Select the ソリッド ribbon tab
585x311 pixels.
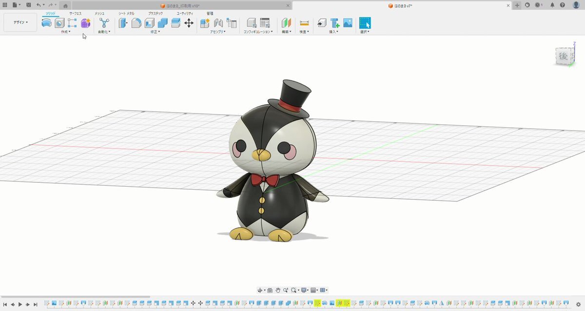click(51, 14)
